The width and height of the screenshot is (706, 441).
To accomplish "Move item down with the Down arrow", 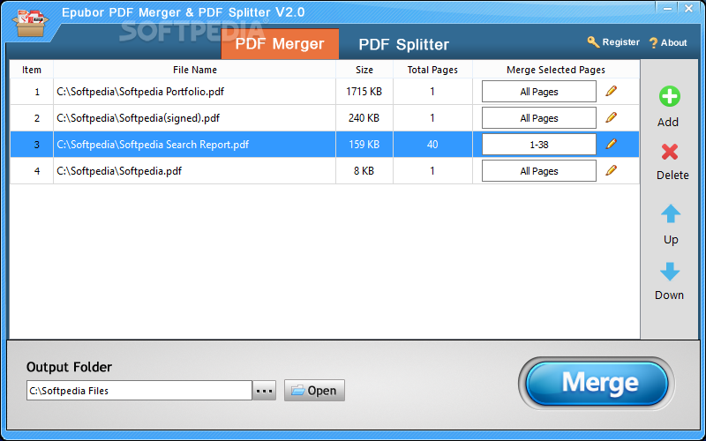I will [670, 272].
